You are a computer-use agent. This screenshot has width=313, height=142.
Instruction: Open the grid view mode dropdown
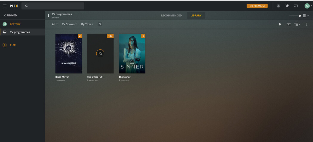306,16
